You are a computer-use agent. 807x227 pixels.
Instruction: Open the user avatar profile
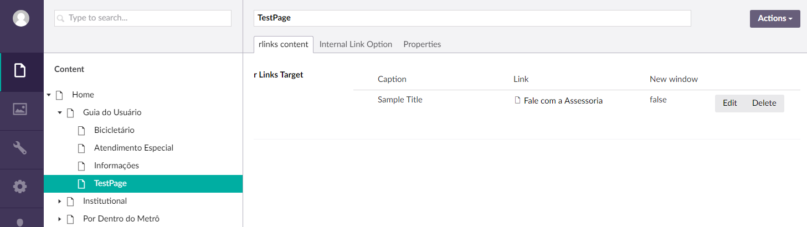(21, 18)
